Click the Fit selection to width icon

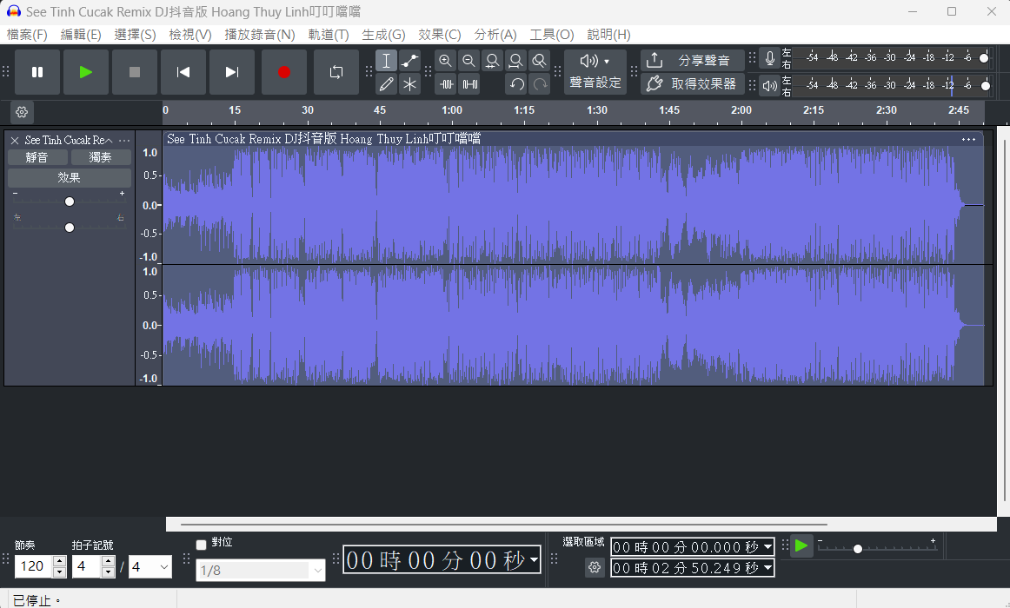(492, 61)
